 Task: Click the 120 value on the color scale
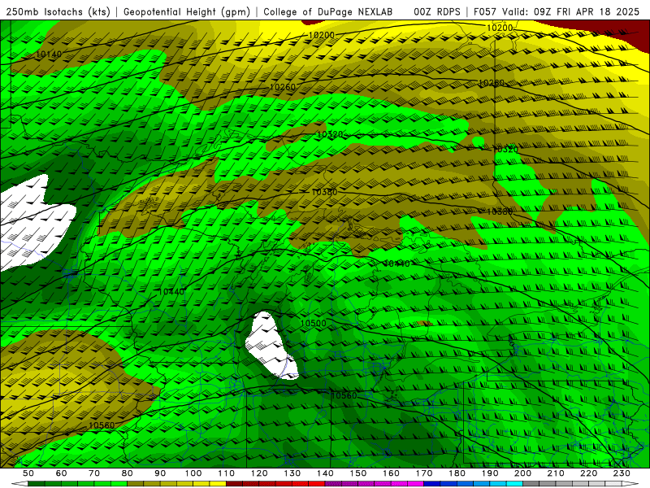point(259,473)
